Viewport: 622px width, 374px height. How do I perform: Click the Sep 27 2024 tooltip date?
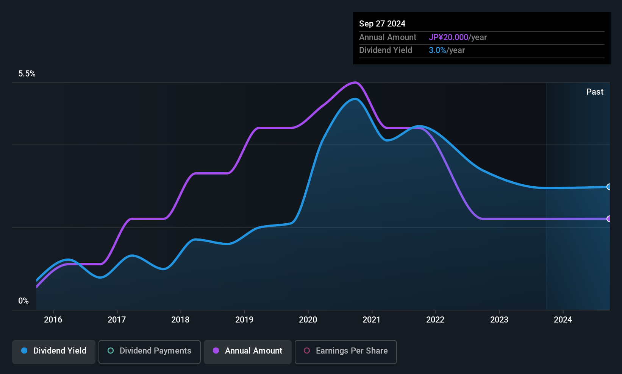click(382, 23)
